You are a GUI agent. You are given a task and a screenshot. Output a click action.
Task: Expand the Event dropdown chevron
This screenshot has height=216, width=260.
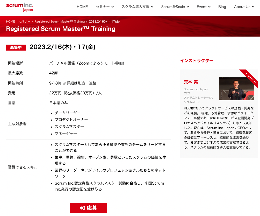(x=210, y=7)
